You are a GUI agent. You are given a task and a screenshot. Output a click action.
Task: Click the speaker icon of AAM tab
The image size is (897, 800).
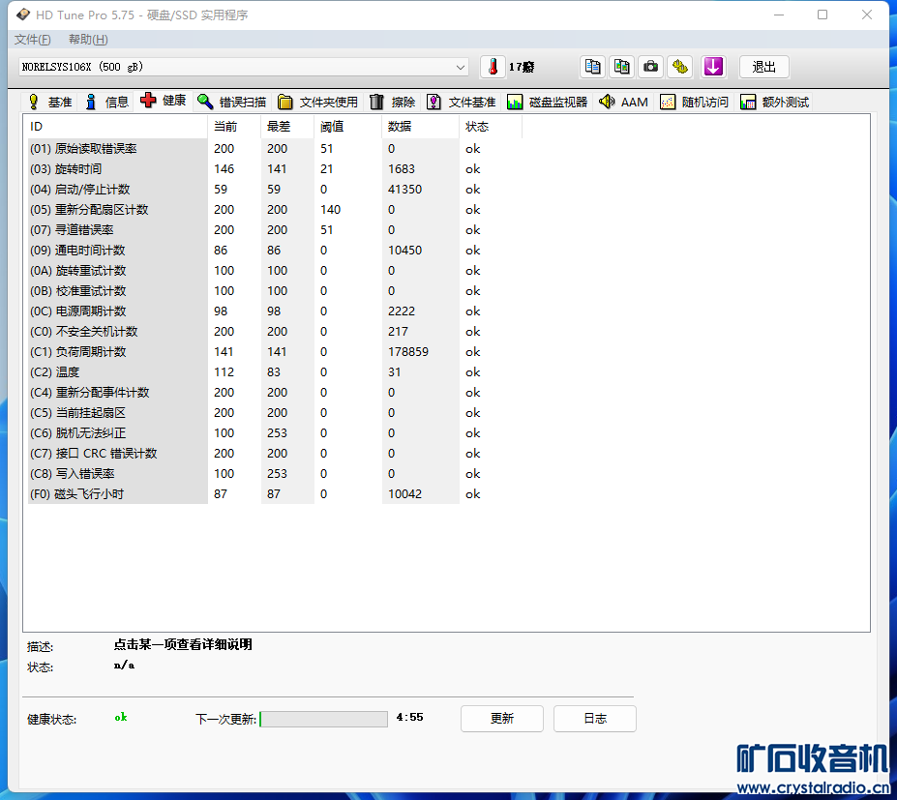pos(607,102)
